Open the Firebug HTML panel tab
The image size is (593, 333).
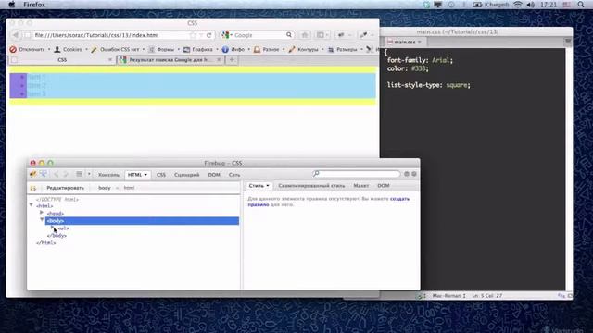tap(137, 175)
